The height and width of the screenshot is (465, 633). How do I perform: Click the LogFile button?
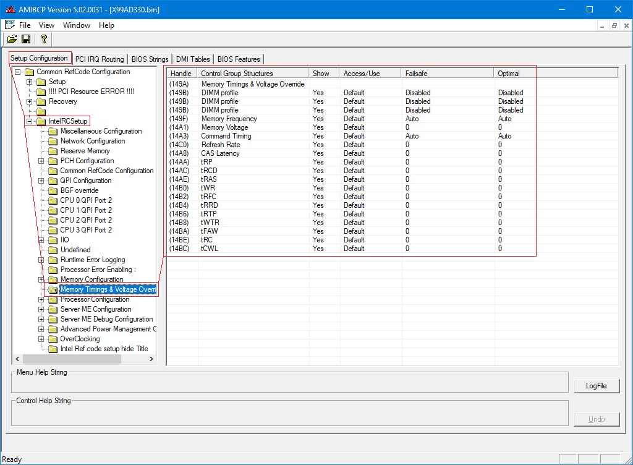pos(596,385)
